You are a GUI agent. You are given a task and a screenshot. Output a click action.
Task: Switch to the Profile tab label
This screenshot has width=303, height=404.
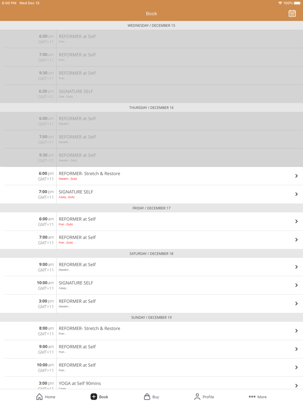pyautogui.click(x=208, y=397)
